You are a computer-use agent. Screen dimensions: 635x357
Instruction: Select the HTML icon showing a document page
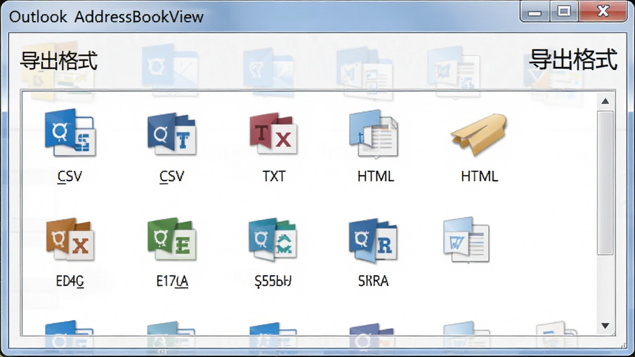click(374, 134)
